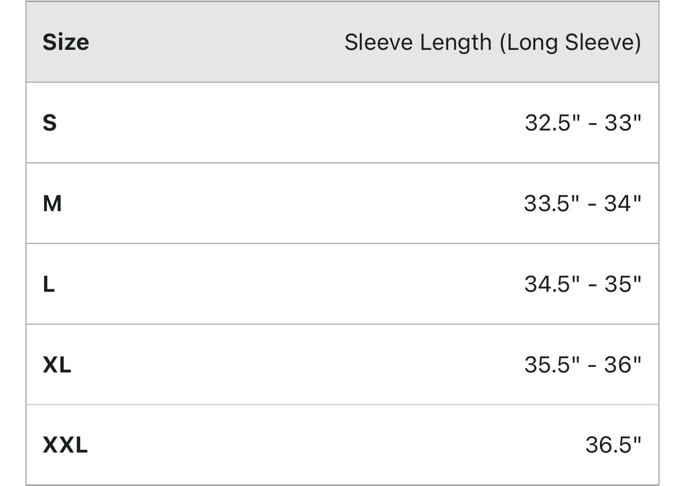Click the 33.5" - 34" sleeve value
The image size is (685, 486).
[x=583, y=203]
